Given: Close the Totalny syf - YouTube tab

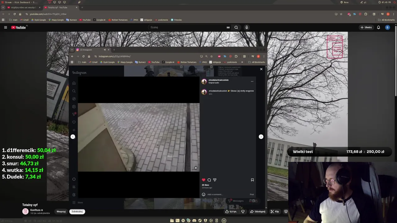Looking at the screenshot, I should click(x=76, y=7).
